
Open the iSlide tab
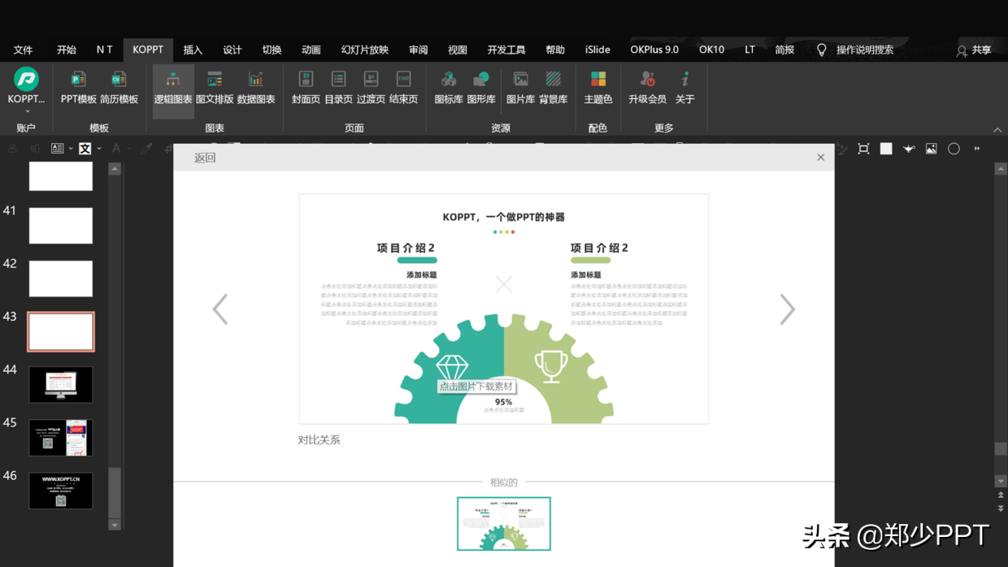[x=597, y=50]
